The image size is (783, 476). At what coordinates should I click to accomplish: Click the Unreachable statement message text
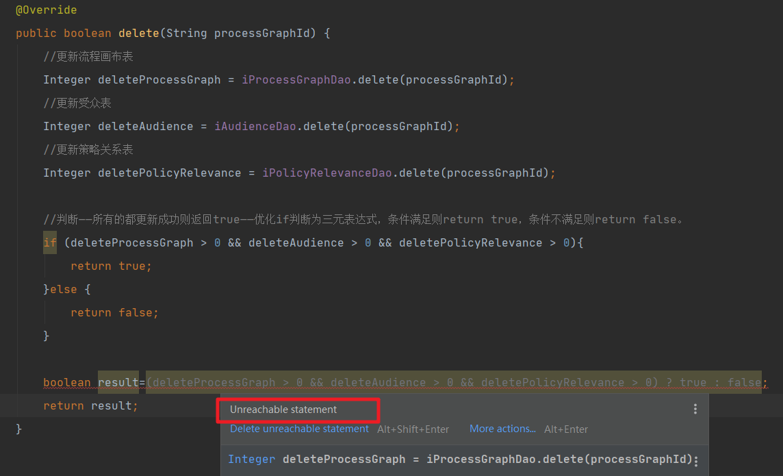pyautogui.click(x=283, y=410)
